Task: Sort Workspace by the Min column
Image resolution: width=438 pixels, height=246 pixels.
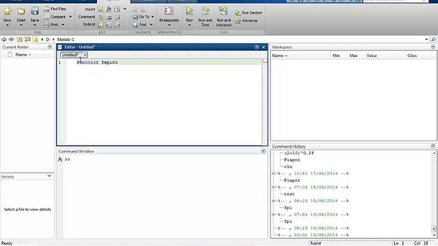Action: pos(336,56)
